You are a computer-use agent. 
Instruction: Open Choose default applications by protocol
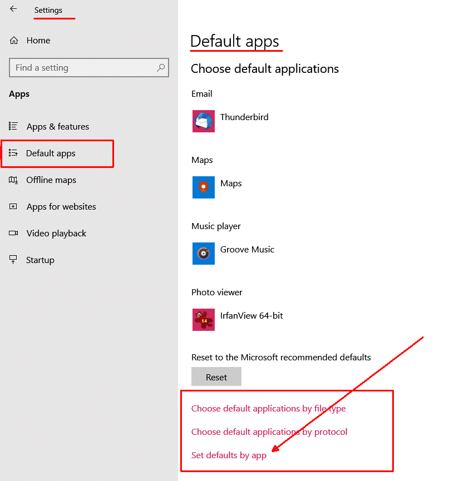pos(269,432)
